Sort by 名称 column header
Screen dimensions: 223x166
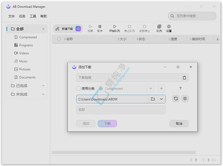[x=69, y=39]
